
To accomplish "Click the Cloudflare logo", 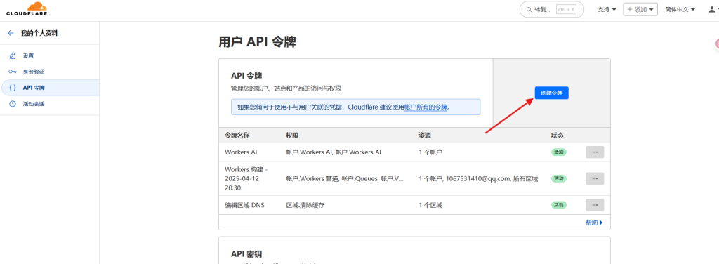I will [x=27, y=9].
